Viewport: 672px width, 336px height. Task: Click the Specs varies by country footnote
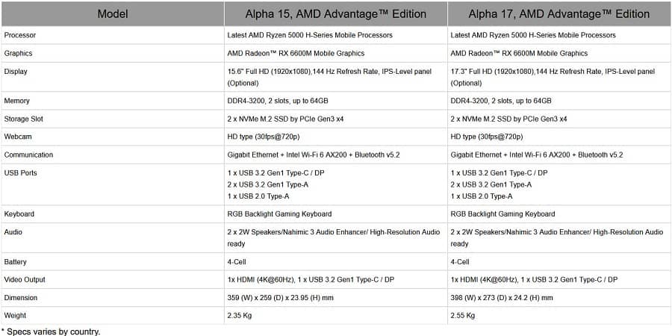[51, 332]
